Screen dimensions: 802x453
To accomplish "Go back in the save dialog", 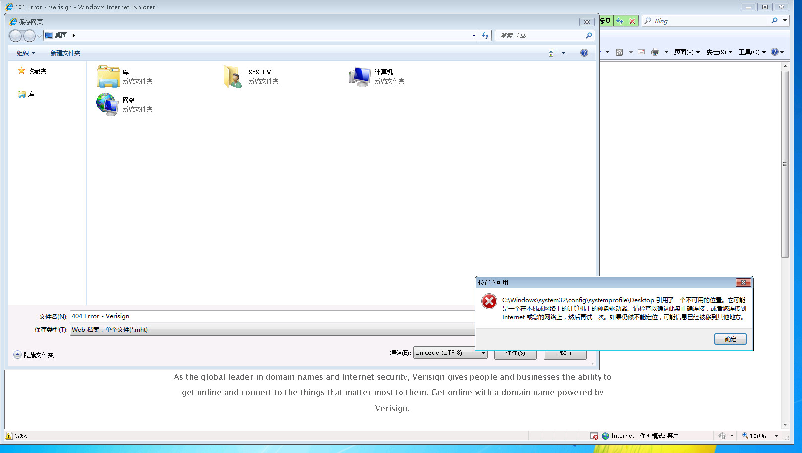I will click(16, 36).
